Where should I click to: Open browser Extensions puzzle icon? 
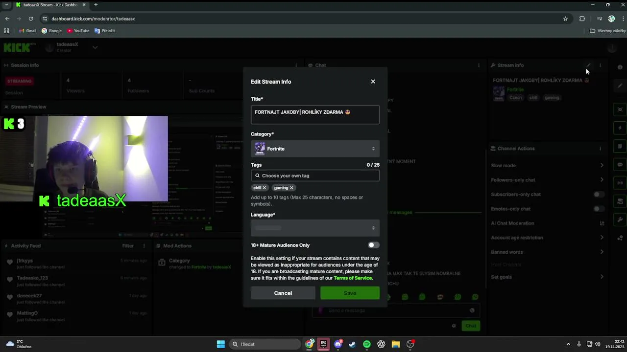(x=582, y=19)
